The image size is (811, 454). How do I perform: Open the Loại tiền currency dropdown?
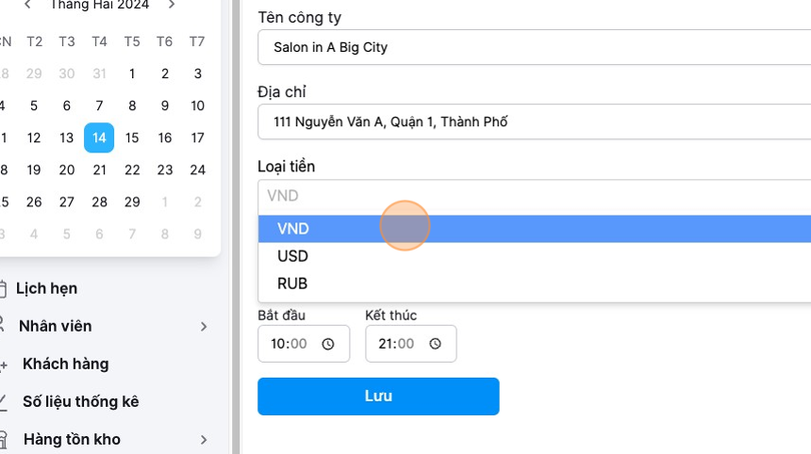(535, 196)
